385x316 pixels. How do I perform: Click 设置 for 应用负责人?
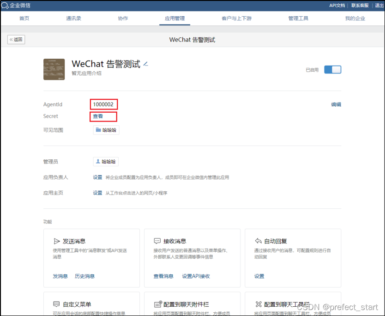[x=97, y=177]
